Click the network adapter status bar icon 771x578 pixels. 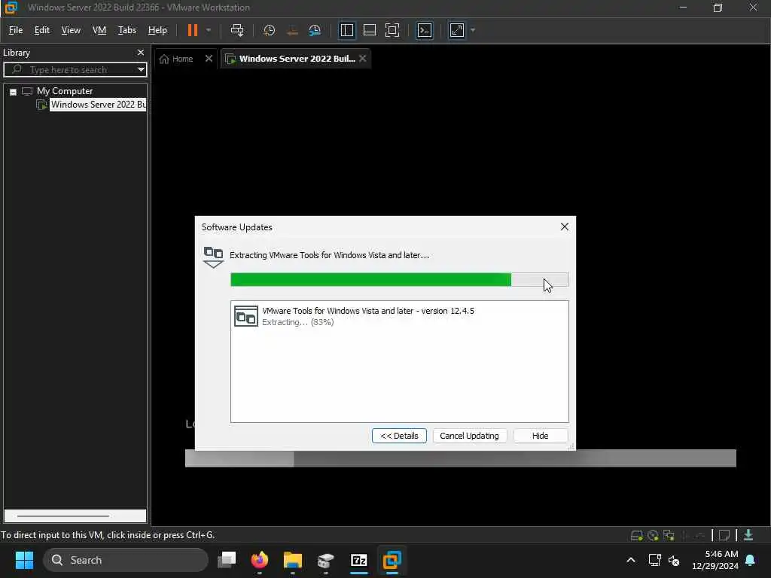tap(669, 535)
